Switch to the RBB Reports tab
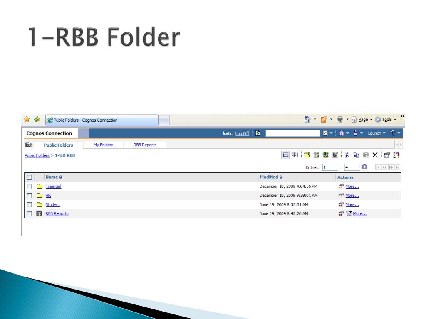This screenshot has height=319, width=426. pos(145,145)
